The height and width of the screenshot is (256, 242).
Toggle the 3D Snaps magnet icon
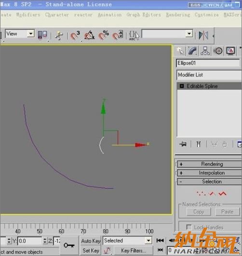(75, 35)
